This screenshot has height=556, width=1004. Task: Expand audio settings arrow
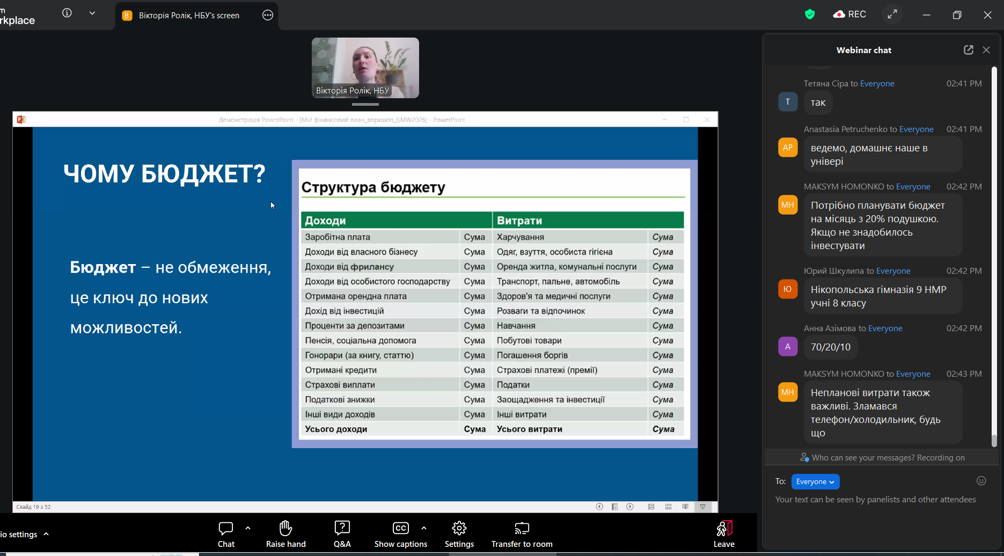[x=46, y=534]
